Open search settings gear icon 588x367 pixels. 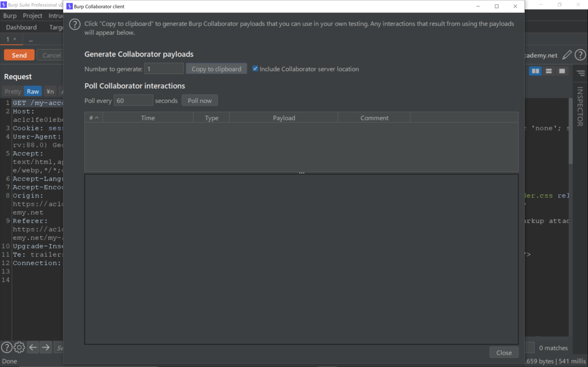19,347
